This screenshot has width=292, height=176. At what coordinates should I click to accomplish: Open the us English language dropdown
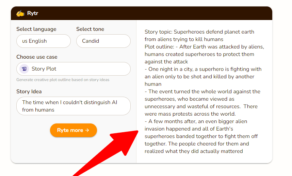tap(43, 41)
